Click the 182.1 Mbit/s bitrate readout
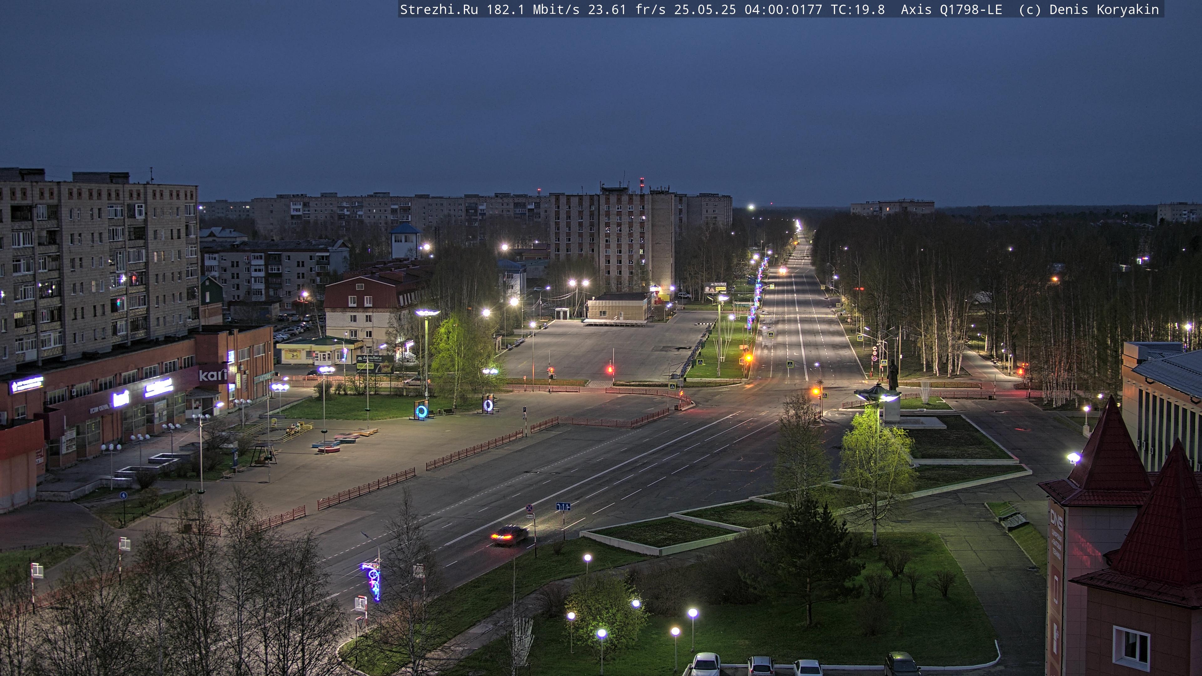This screenshot has height=676, width=1202. tap(533, 10)
